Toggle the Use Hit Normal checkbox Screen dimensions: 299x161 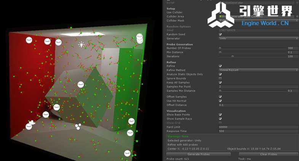(x=220, y=101)
